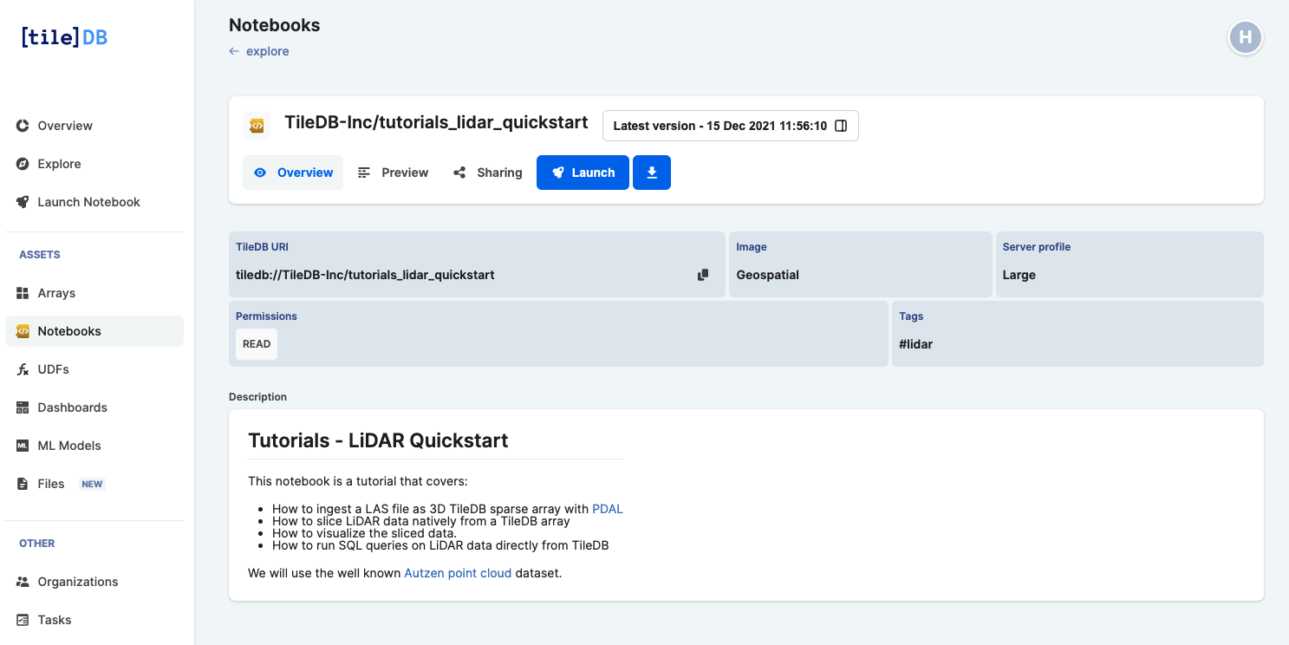Switch to the Preview tab
Viewport: 1289px width, 645px height.
tap(393, 173)
